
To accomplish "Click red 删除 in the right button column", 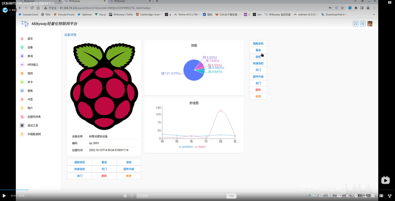I will pos(258,90).
